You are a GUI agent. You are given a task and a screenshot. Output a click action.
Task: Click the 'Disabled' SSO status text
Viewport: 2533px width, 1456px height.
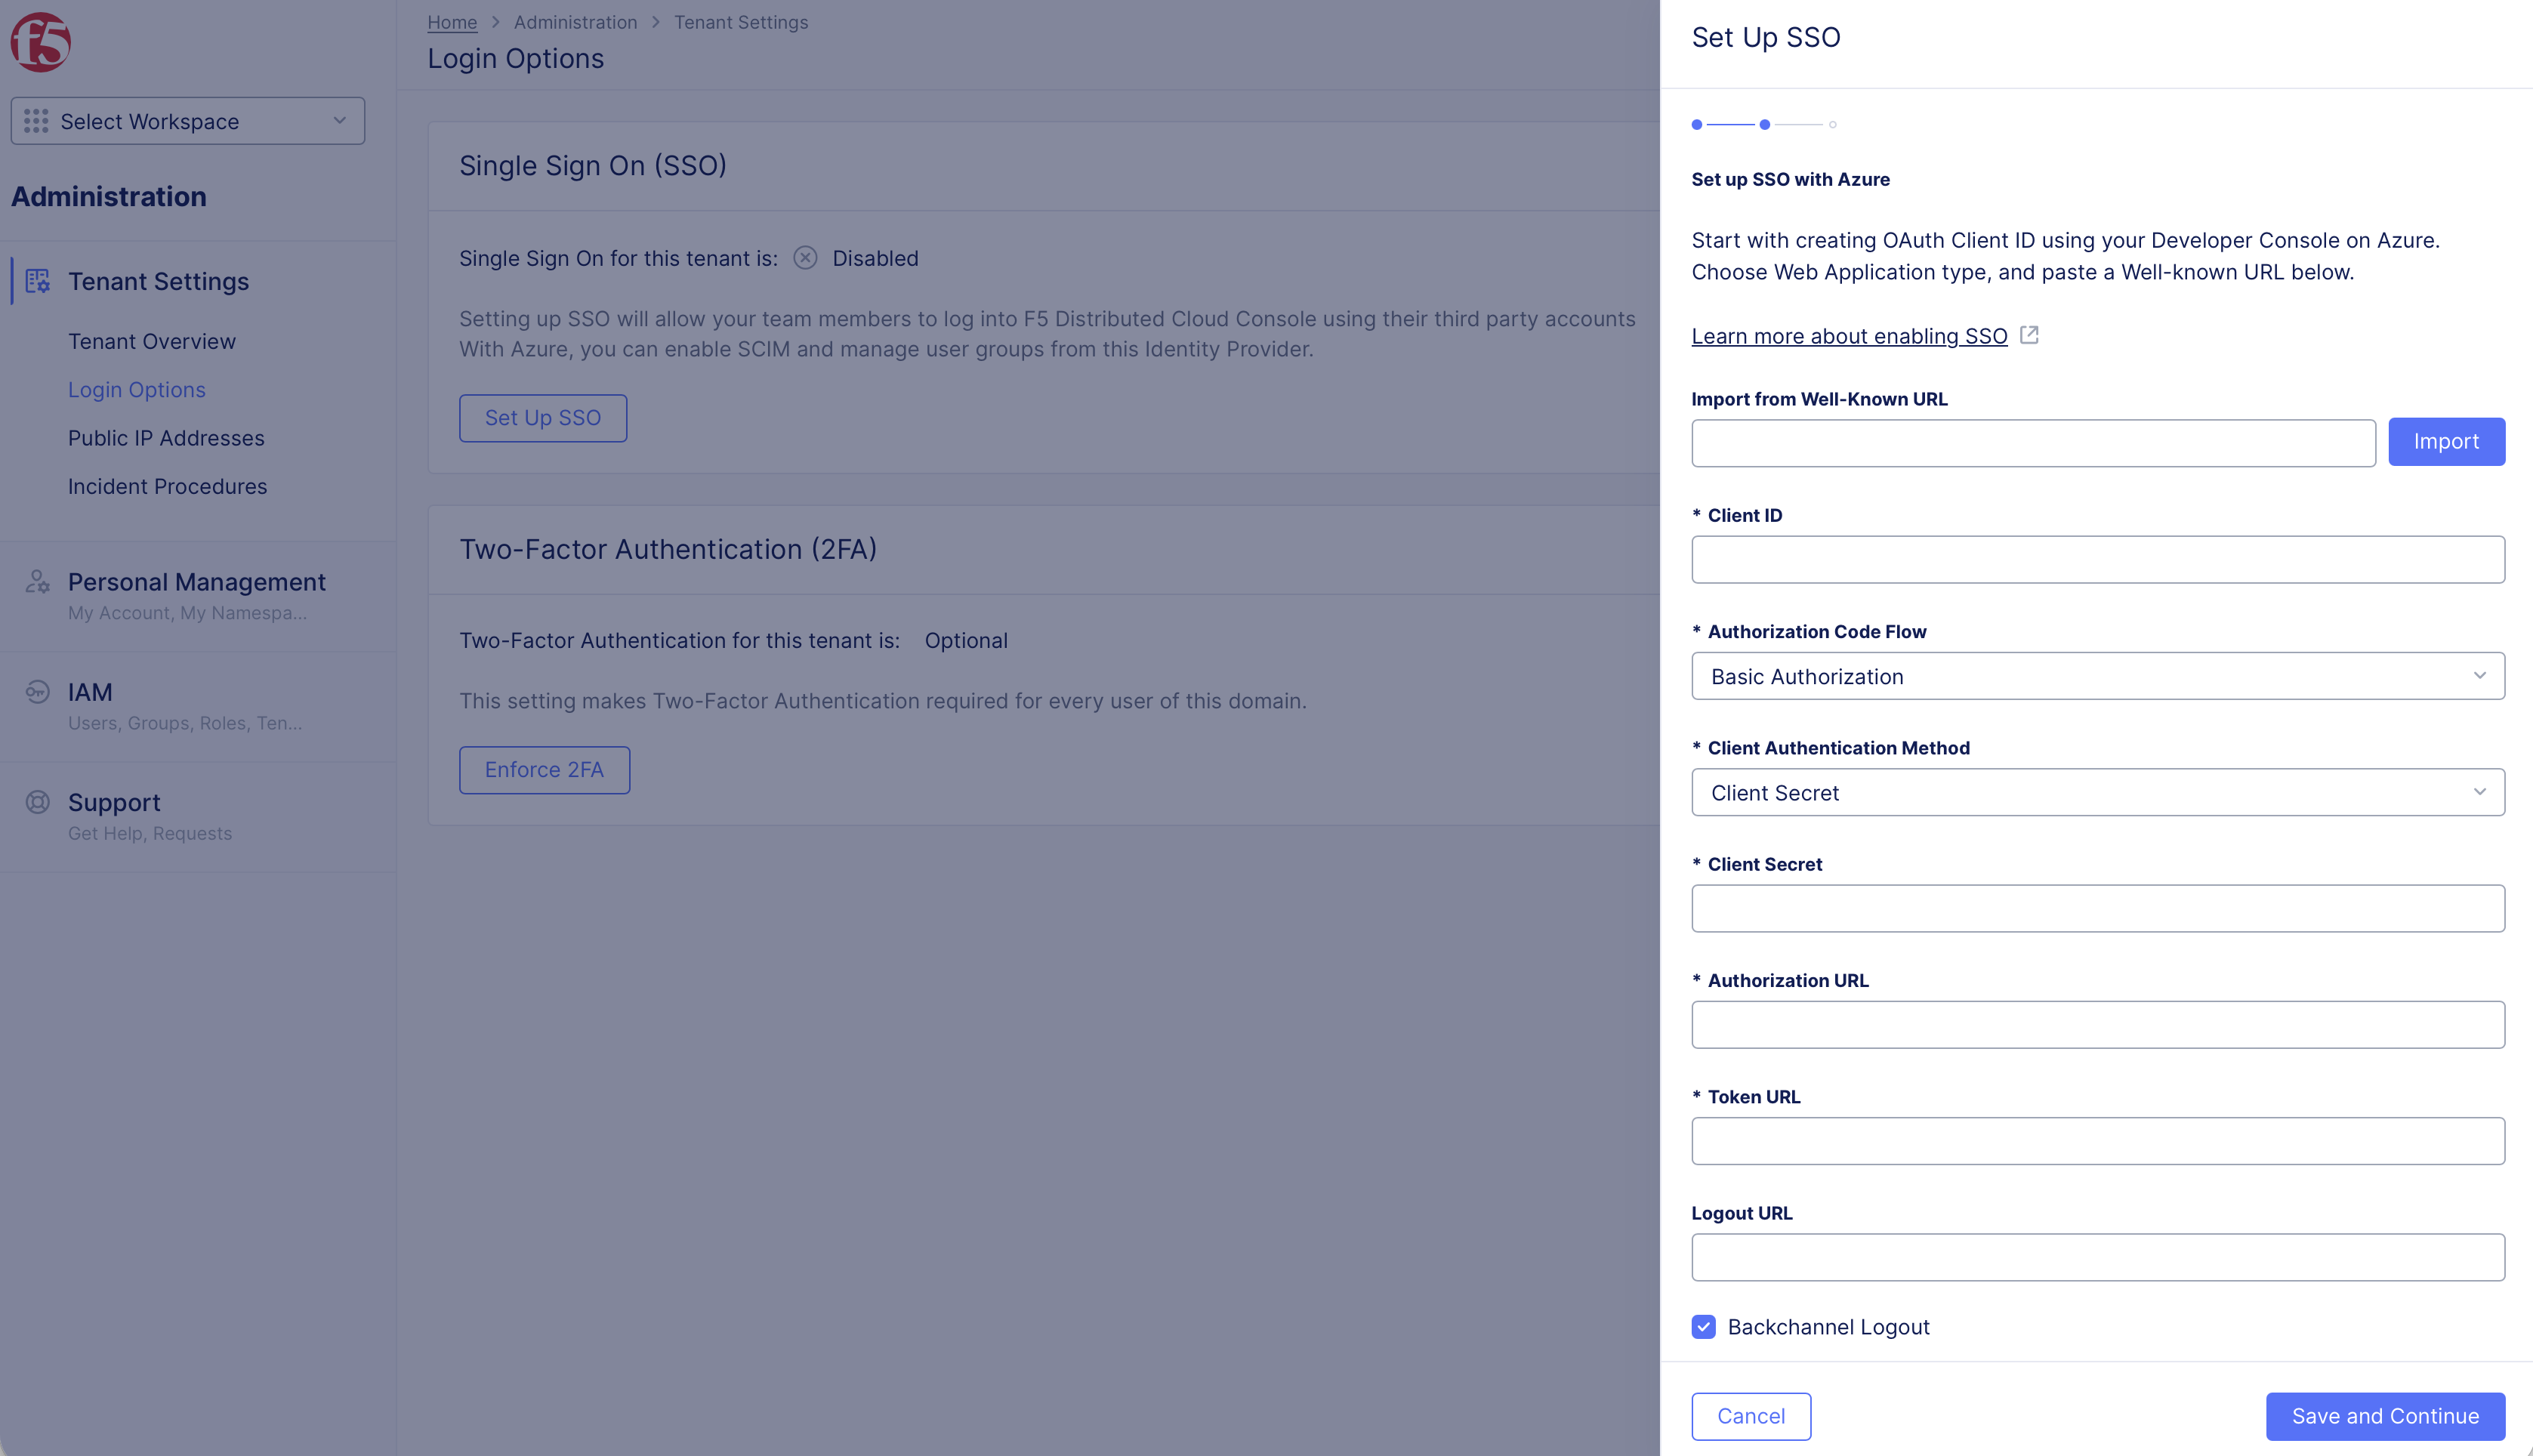[x=875, y=258]
